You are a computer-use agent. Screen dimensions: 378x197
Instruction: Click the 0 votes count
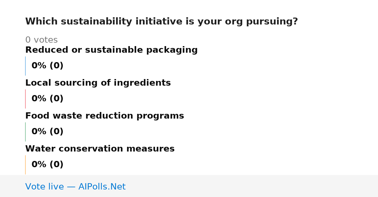click(x=41, y=40)
